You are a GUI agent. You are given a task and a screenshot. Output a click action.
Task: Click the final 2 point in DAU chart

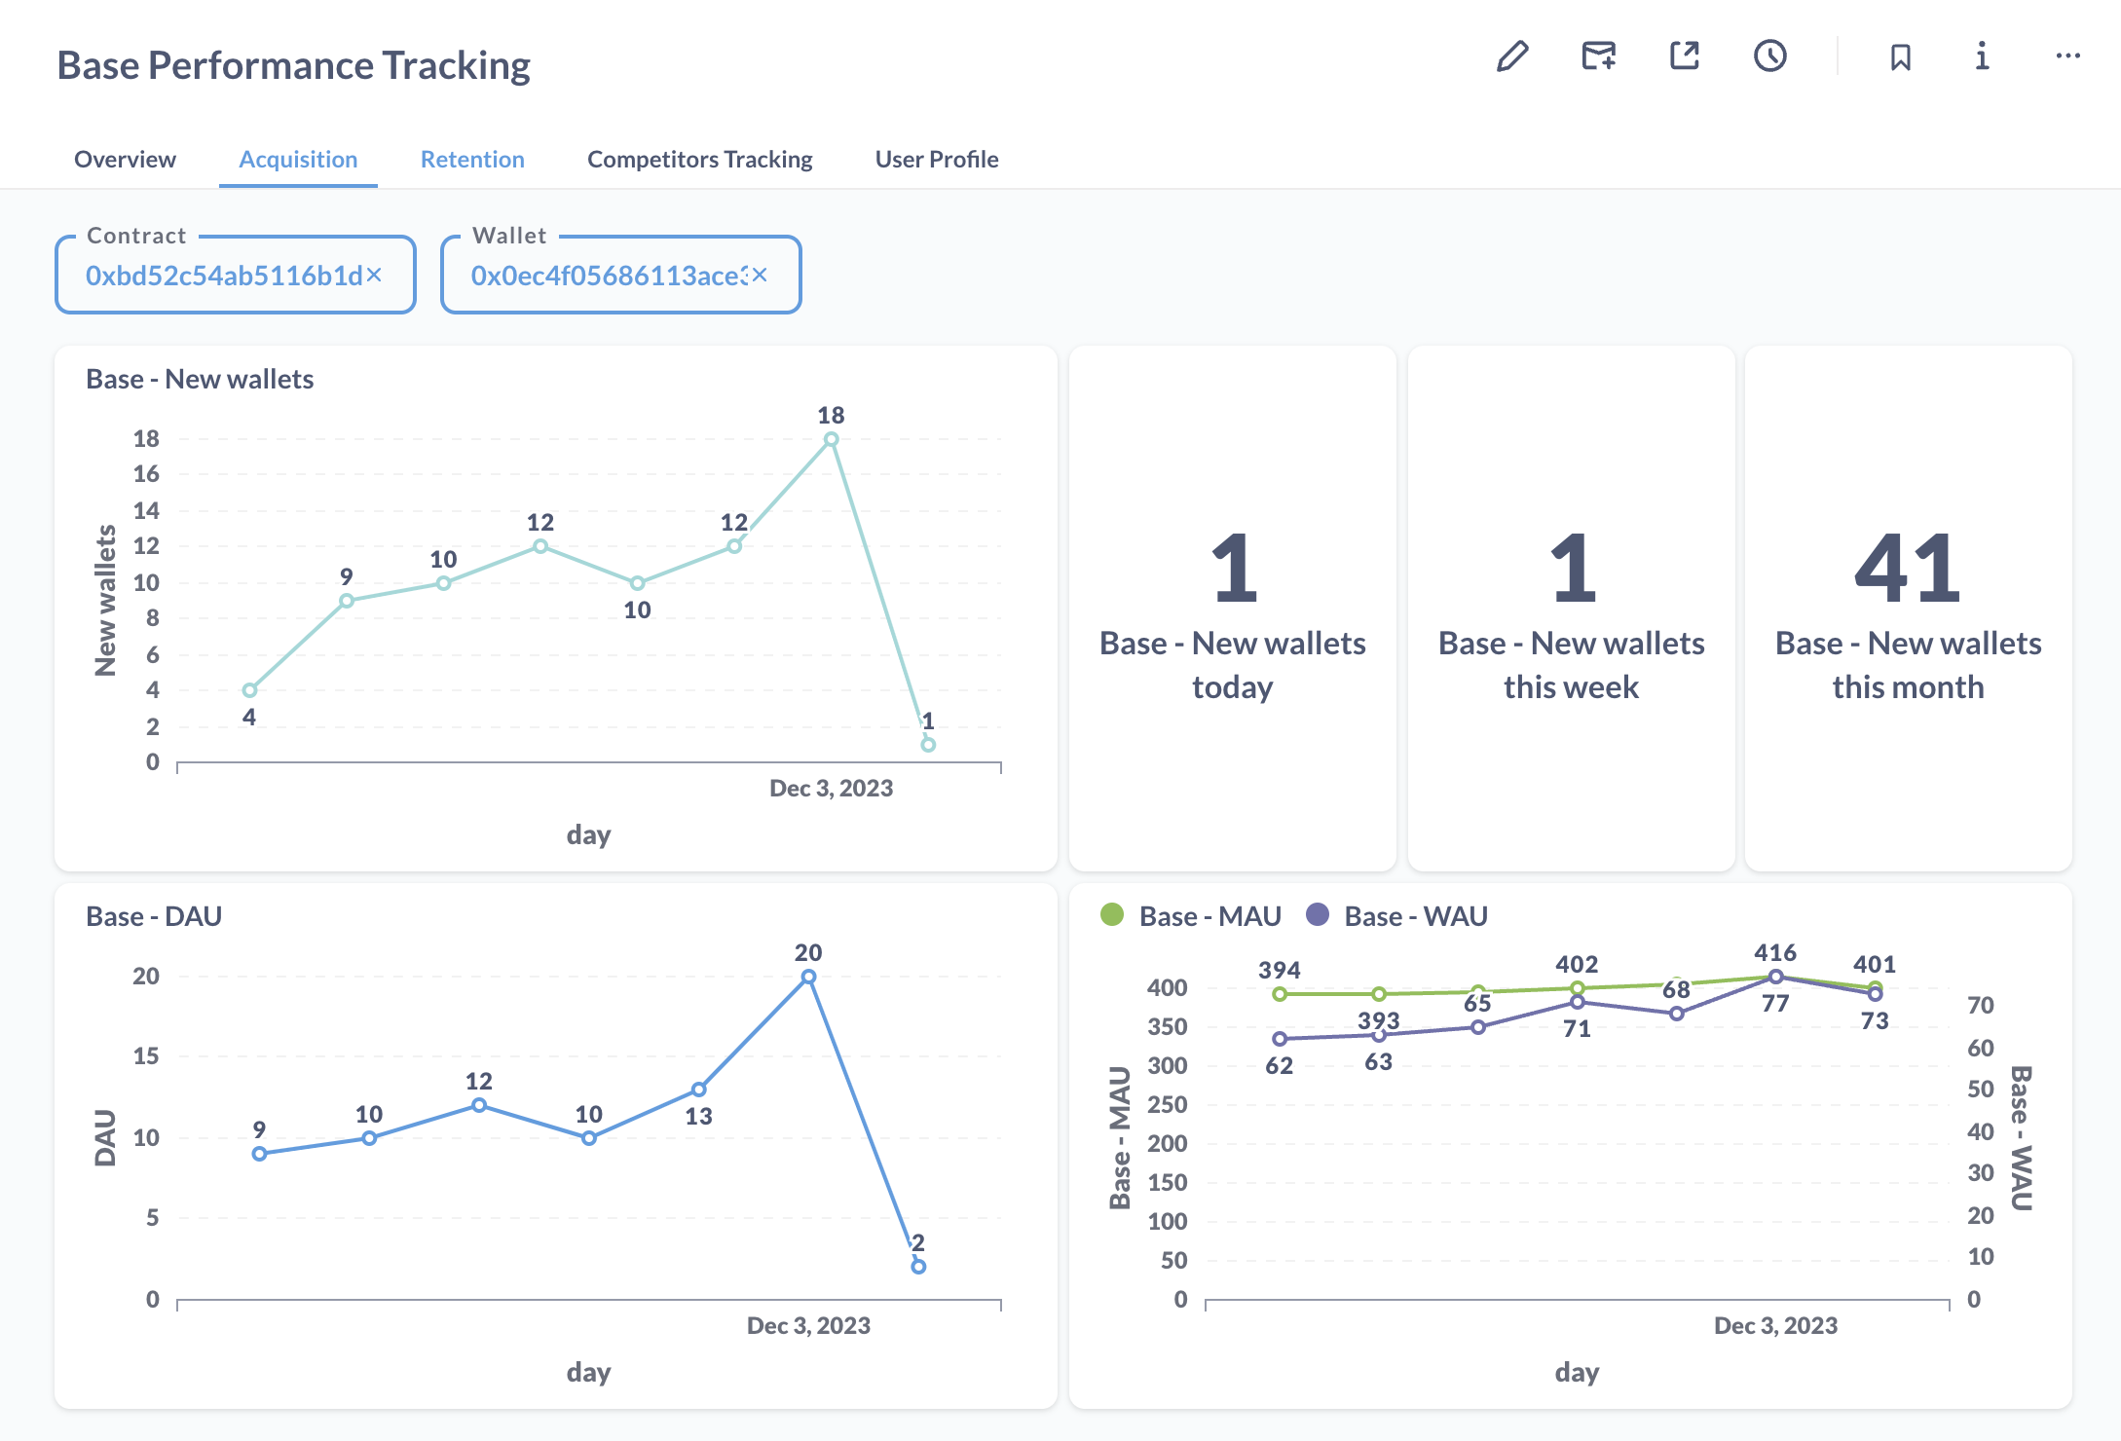(x=918, y=1267)
